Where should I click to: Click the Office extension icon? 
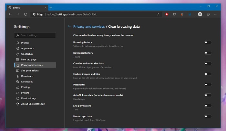click(182, 14)
